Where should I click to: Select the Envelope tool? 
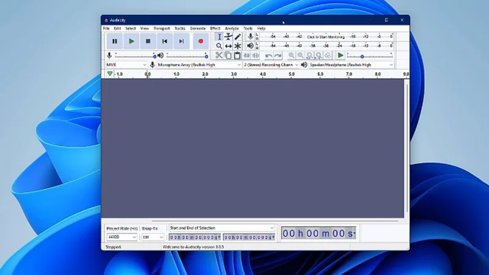[229, 37]
